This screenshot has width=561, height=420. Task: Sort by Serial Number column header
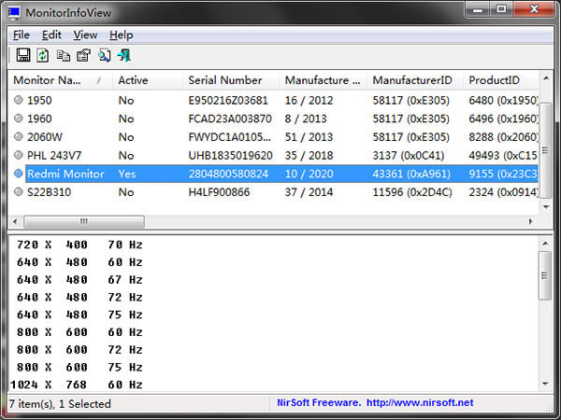[x=224, y=80]
